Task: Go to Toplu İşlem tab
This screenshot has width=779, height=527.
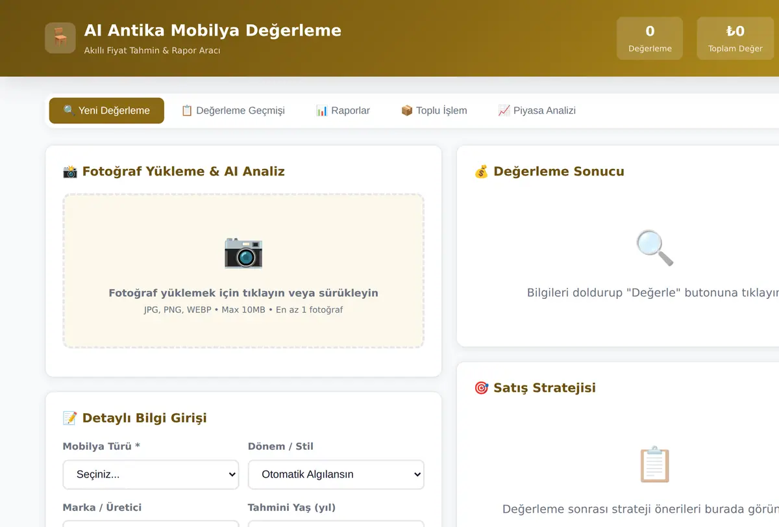Action: coord(434,110)
